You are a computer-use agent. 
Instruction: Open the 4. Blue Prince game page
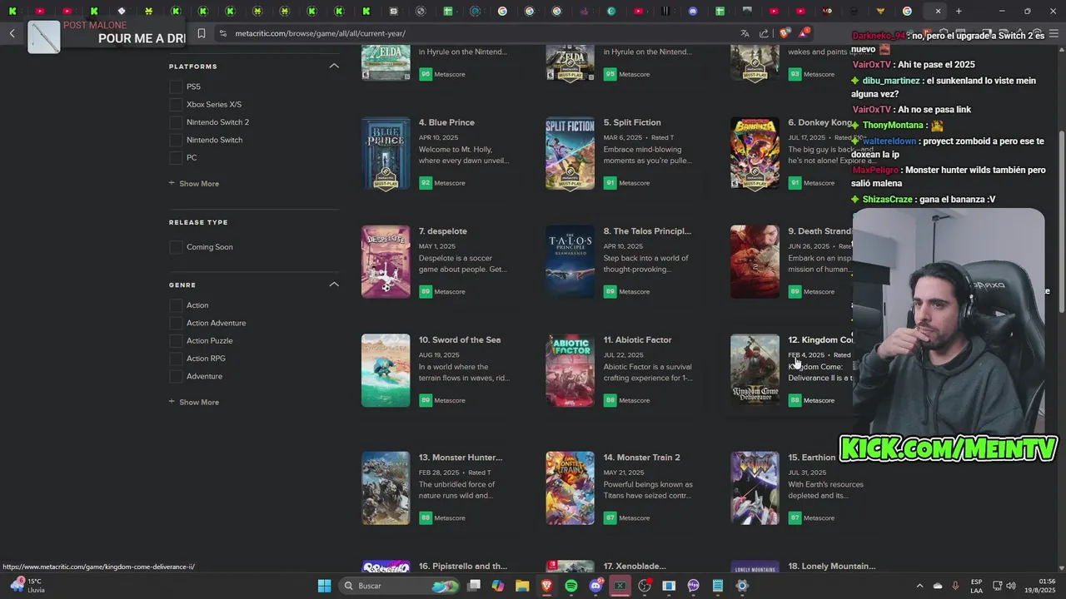point(446,122)
